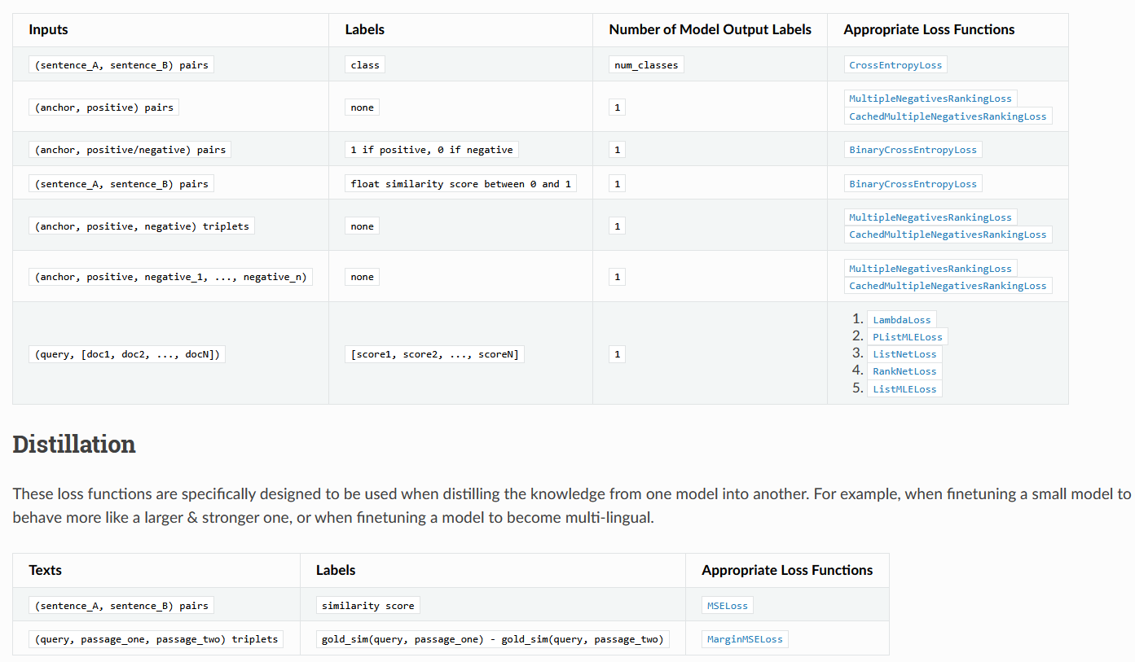Open CachedMultipleNegativesRankingLoss in the triplets row

(947, 235)
